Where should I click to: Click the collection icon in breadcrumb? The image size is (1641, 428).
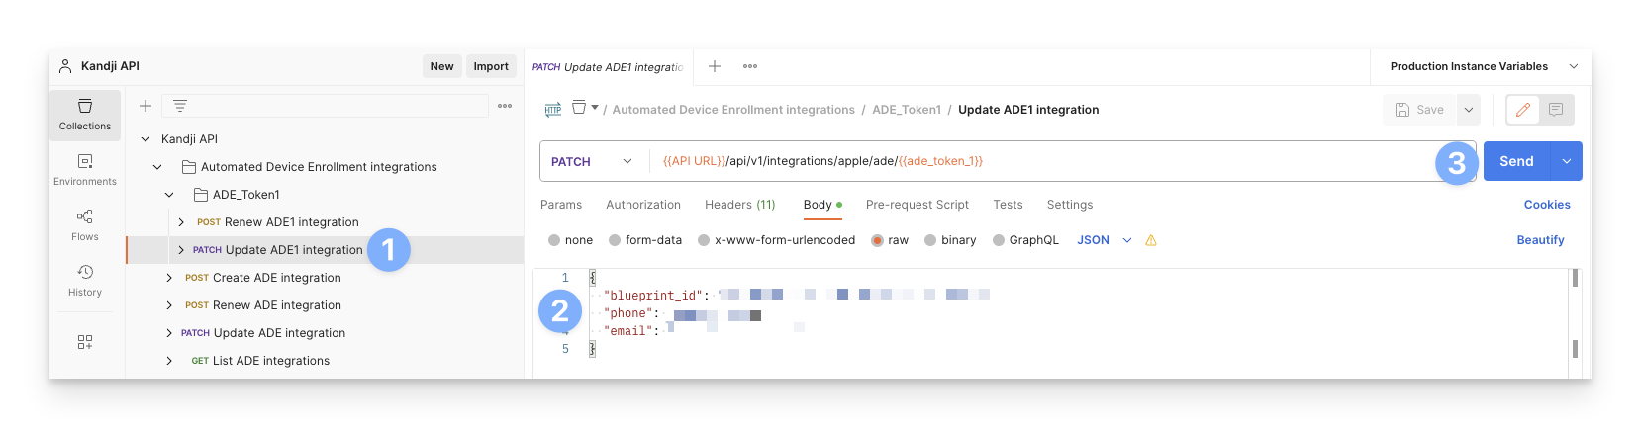click(x=579, y=107)
